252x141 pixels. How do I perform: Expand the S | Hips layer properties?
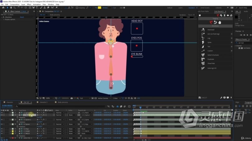pyautogui.click(x=11, y=129)
